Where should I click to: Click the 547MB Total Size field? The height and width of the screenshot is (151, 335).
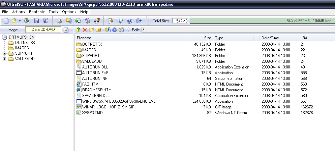[x=180, y=21]
